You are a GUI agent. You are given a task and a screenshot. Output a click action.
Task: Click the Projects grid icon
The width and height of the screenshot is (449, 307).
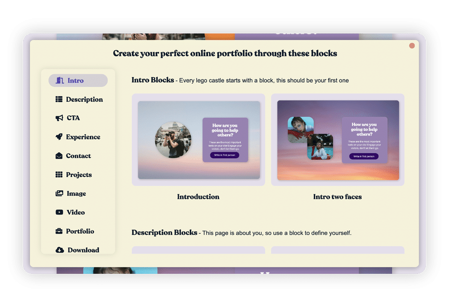(59, 175)
